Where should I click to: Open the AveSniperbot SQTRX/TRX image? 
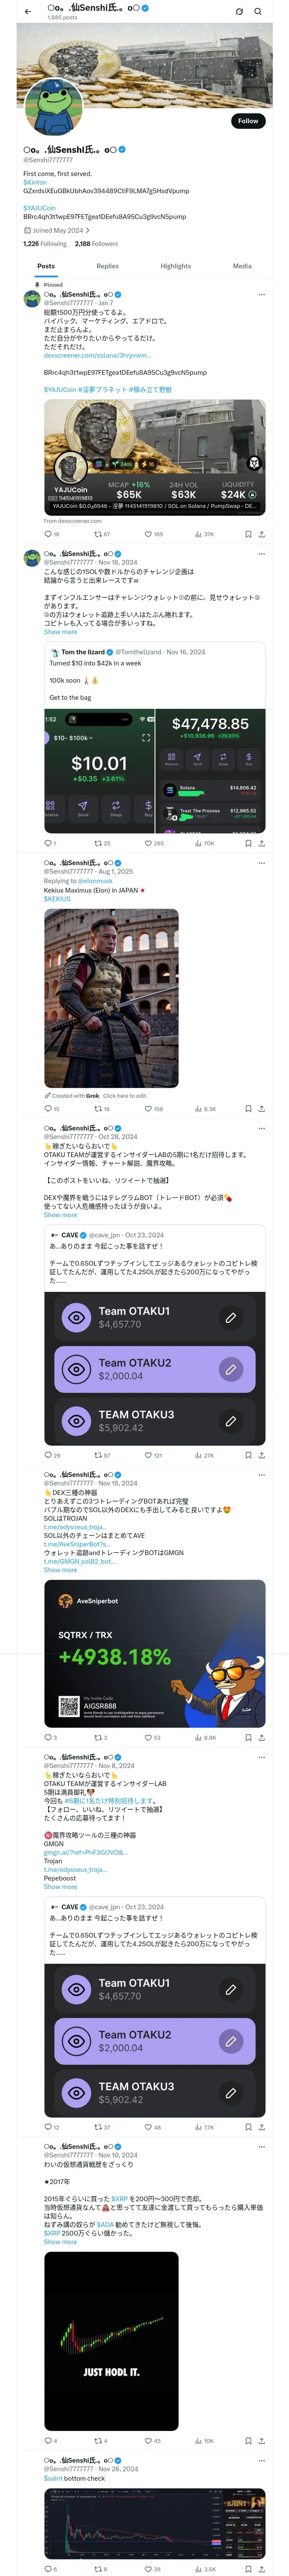pos(155,1653)
